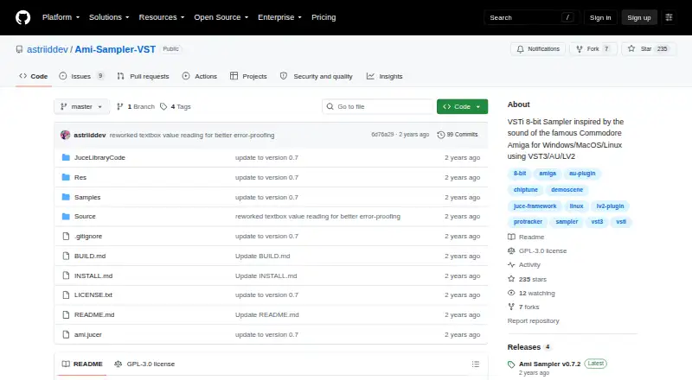692x380 pixels.
Task: Select the protracker topic tag
Action: [528, 222]
